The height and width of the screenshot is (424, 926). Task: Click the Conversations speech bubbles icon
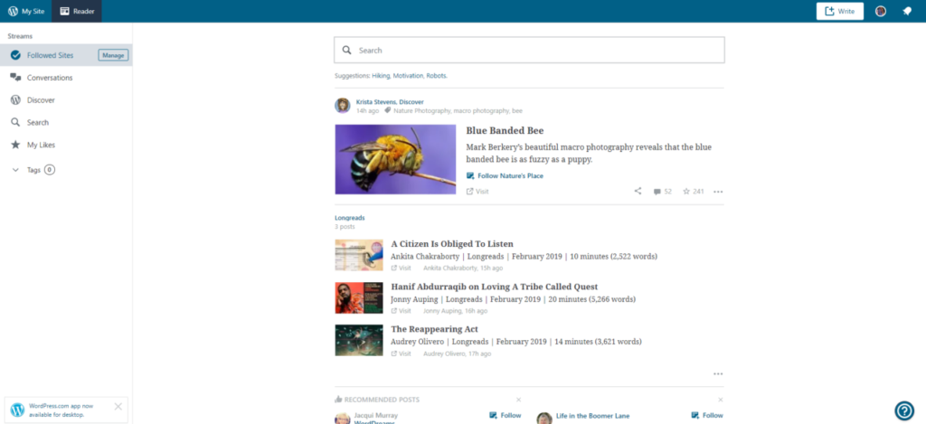pyautogui.click(x=16, y=78)
